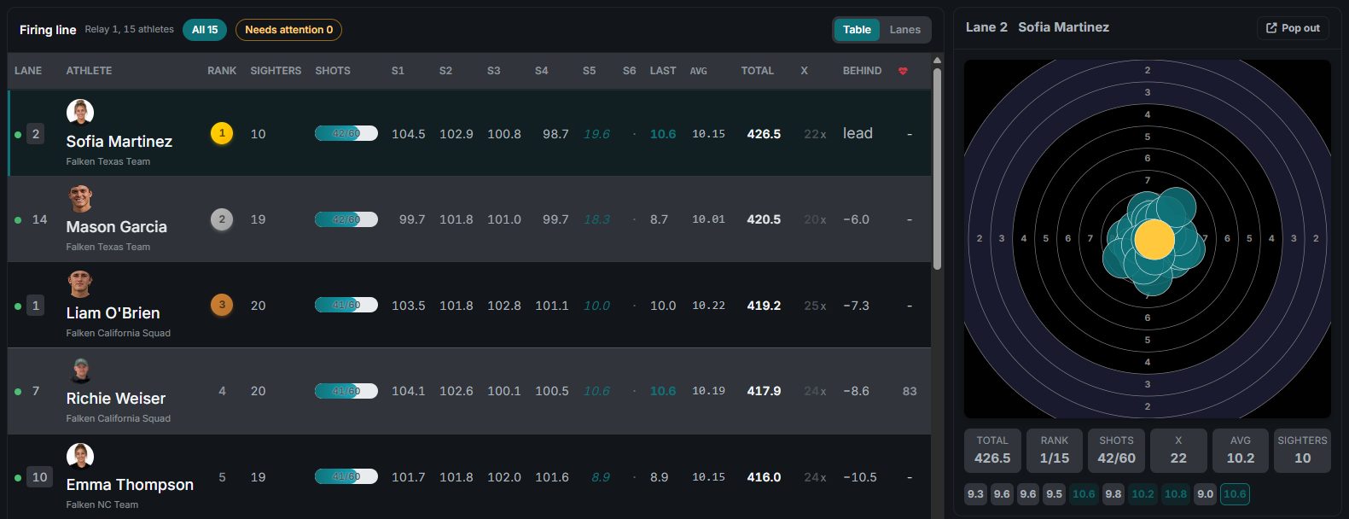Pop out the lane target view
This screenshot has width=1349, height=519.
[x=1294, y=28]
